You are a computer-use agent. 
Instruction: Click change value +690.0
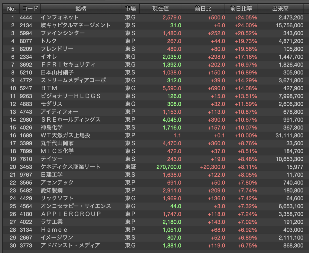[216, 88]
